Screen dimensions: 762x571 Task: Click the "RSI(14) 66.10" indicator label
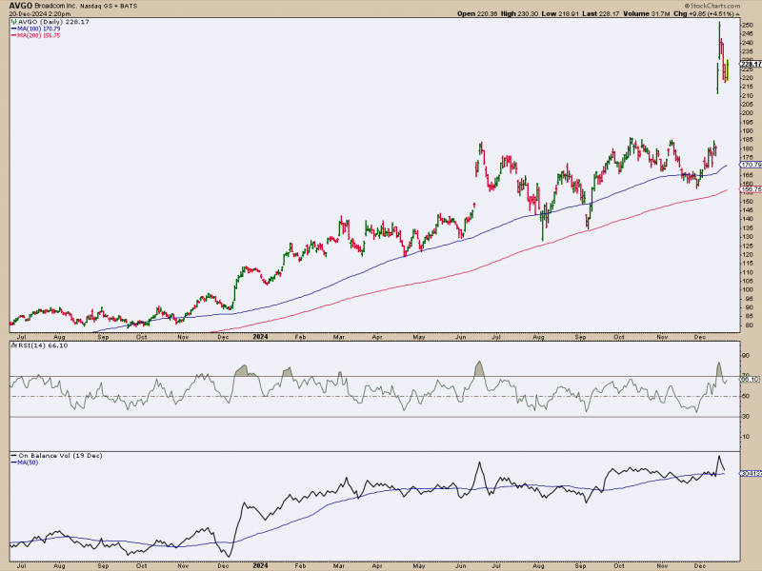click(43, 345)
